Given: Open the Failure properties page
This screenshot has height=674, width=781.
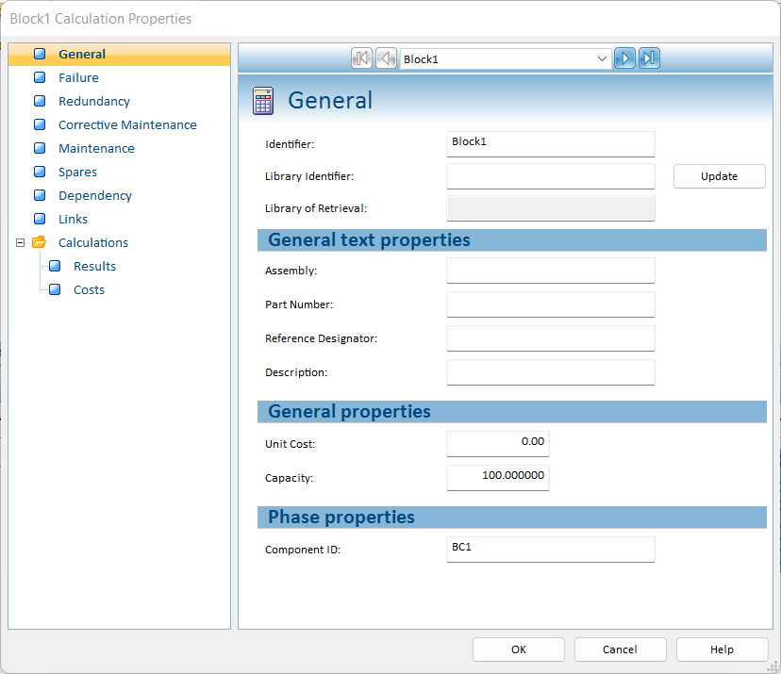Looking at the screenshot, I should [78, 77].
